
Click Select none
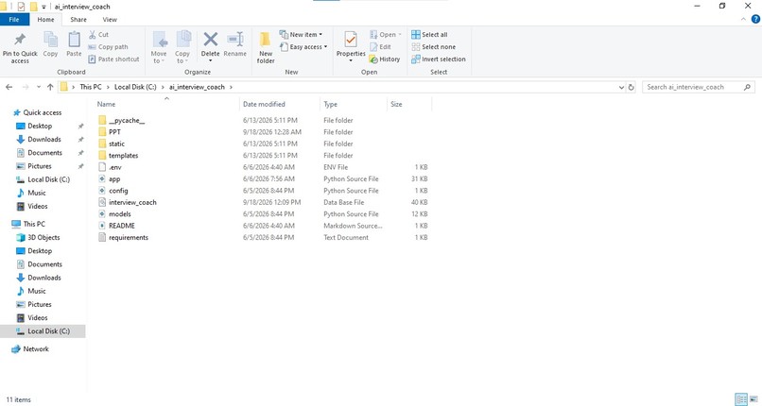point(434,47)
